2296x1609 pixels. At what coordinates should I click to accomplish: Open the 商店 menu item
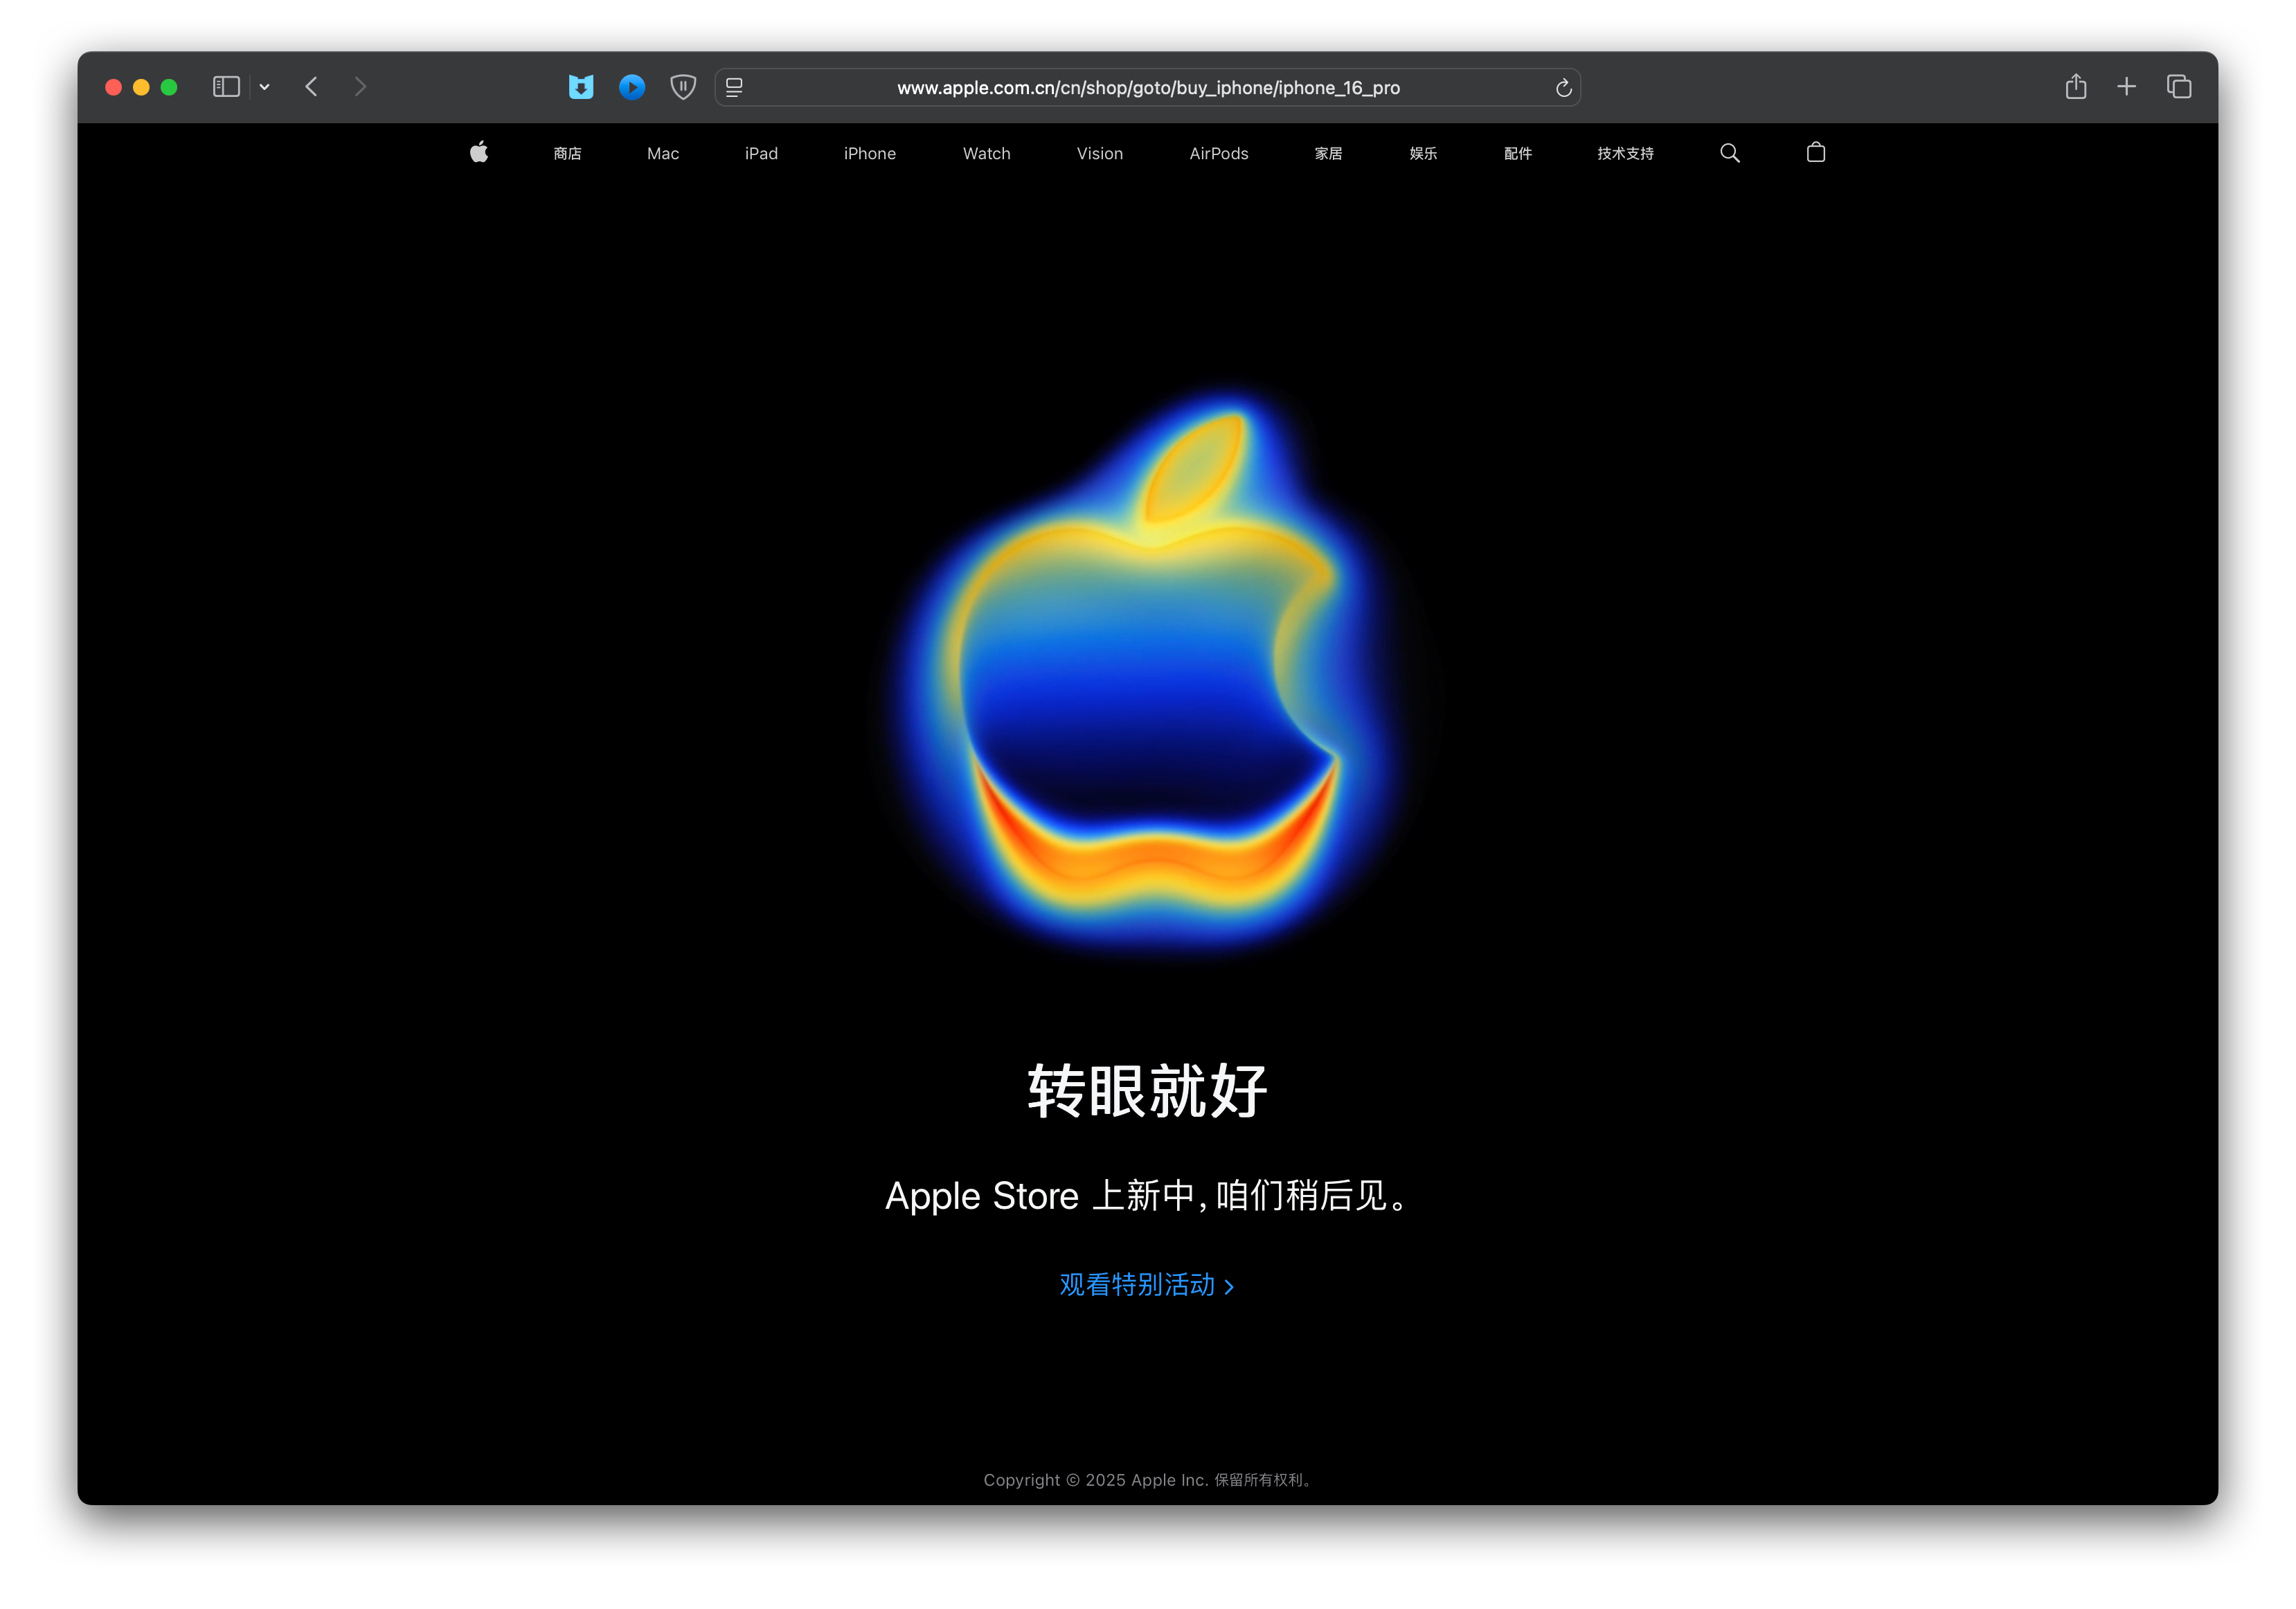567,153
